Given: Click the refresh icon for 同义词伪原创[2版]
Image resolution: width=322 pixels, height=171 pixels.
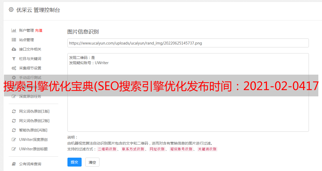Looking at the screenshot, I should 14,121.
